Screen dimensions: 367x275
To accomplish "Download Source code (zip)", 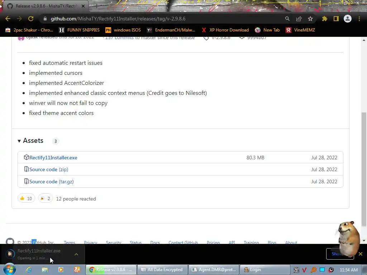I will coord(49,169).
